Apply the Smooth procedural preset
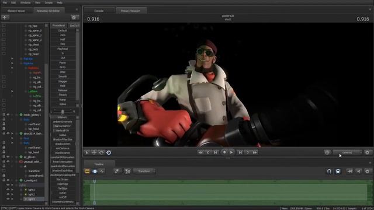Image resolution: width=374 pixels, height=210 pixels. 63,76
